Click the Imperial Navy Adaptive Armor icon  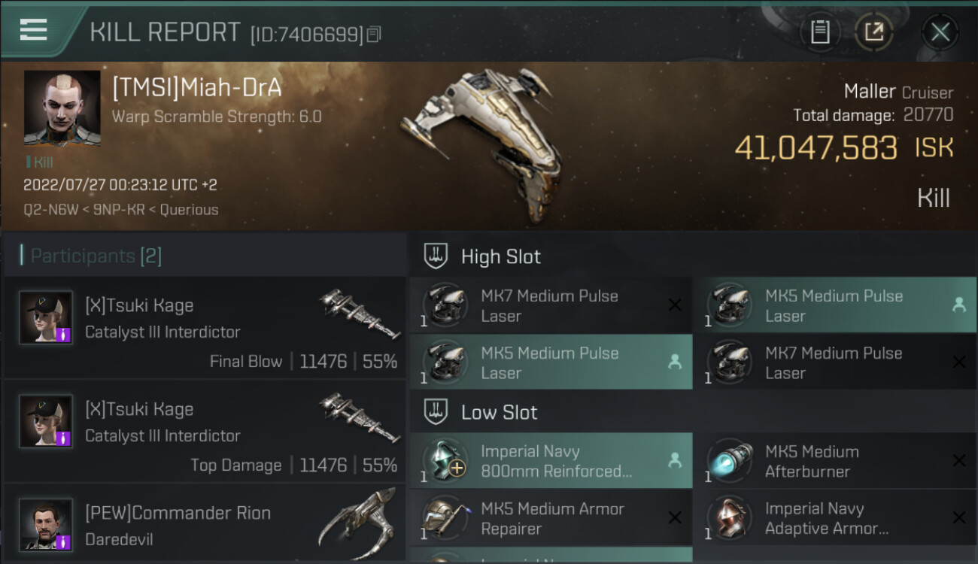click(x=730, y=518)
